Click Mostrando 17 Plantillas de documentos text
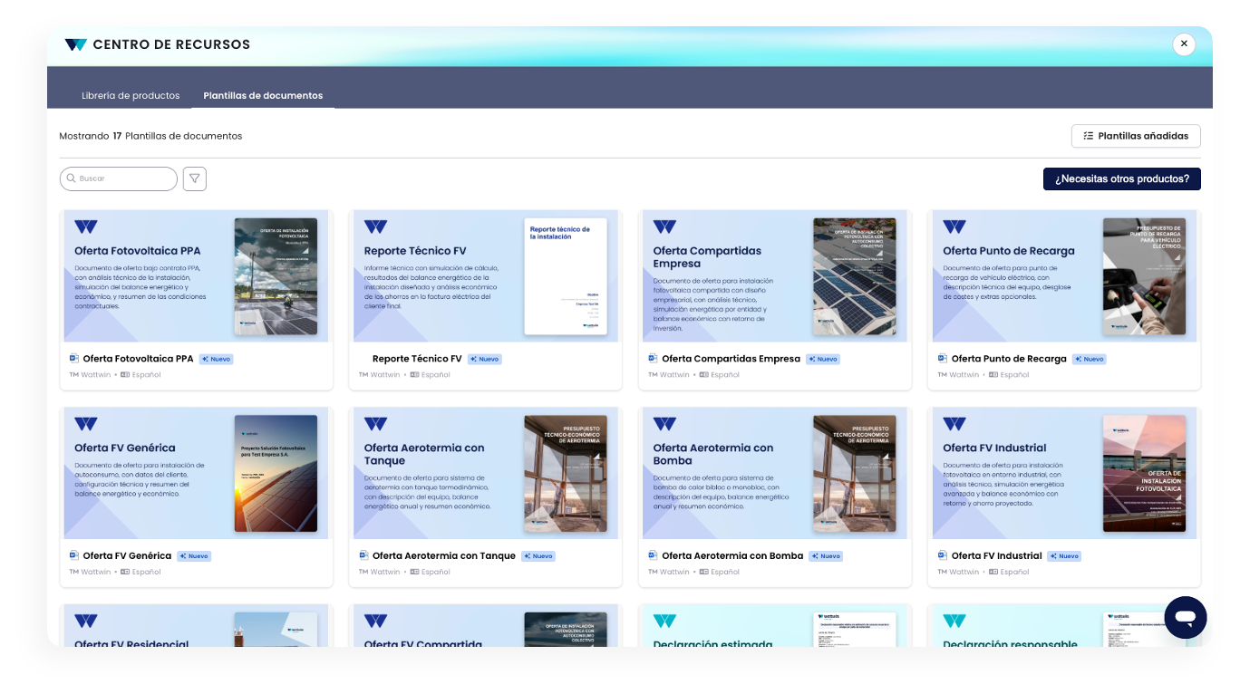Screen dimensions: 1240x694 [150, 136]
